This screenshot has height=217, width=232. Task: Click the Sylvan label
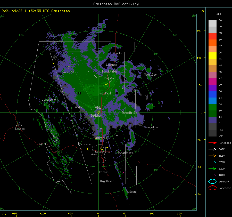tap(99, 76)
